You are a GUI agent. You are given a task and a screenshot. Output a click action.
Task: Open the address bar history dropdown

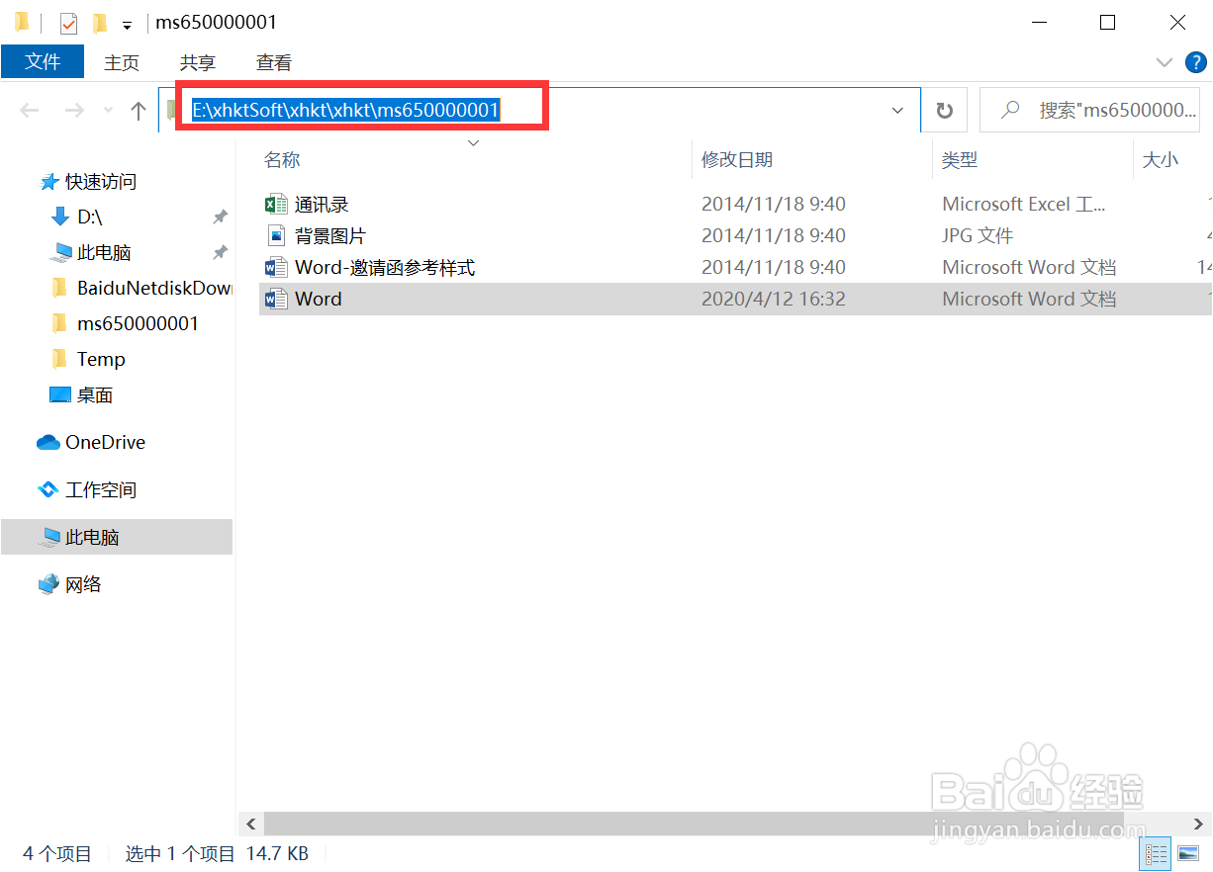[x=898, y=111]
